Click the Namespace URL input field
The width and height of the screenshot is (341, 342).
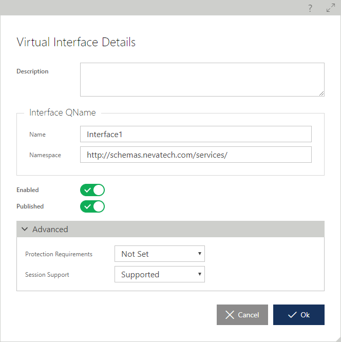pyautogui.click(x=196, y=155)
